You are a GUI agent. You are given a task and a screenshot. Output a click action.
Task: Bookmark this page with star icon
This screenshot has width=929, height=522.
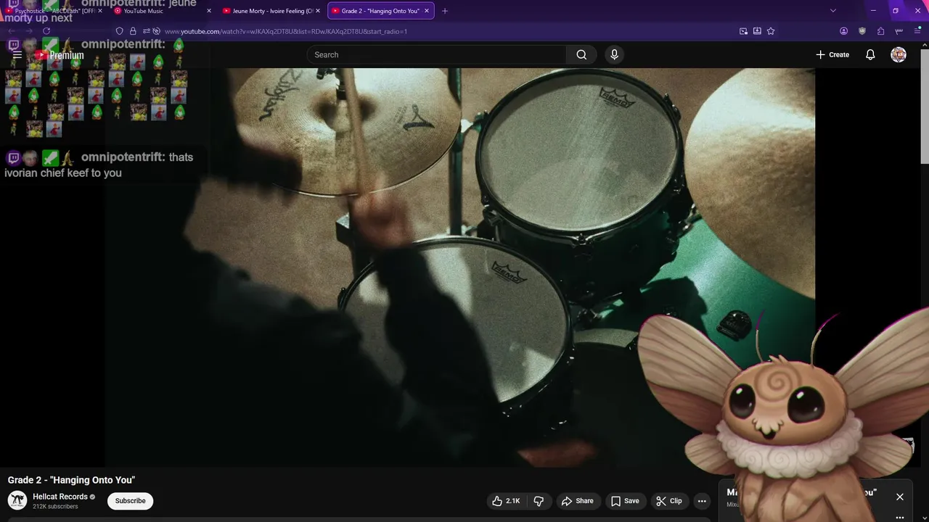[x=771, y=31]
